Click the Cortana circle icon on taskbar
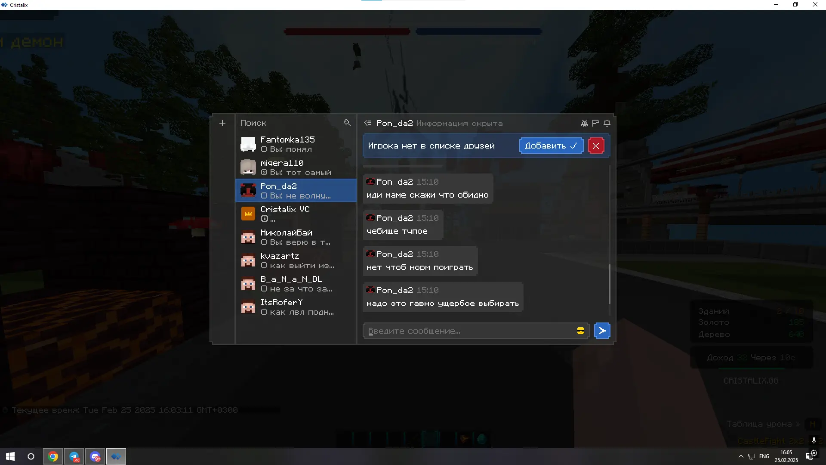Screen dimensions: 826x465 tap(31, 456)
